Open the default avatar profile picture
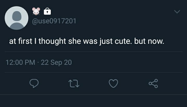Image resolution: width=187 pixels, height=107 pixels. click(x=16, y=18)
